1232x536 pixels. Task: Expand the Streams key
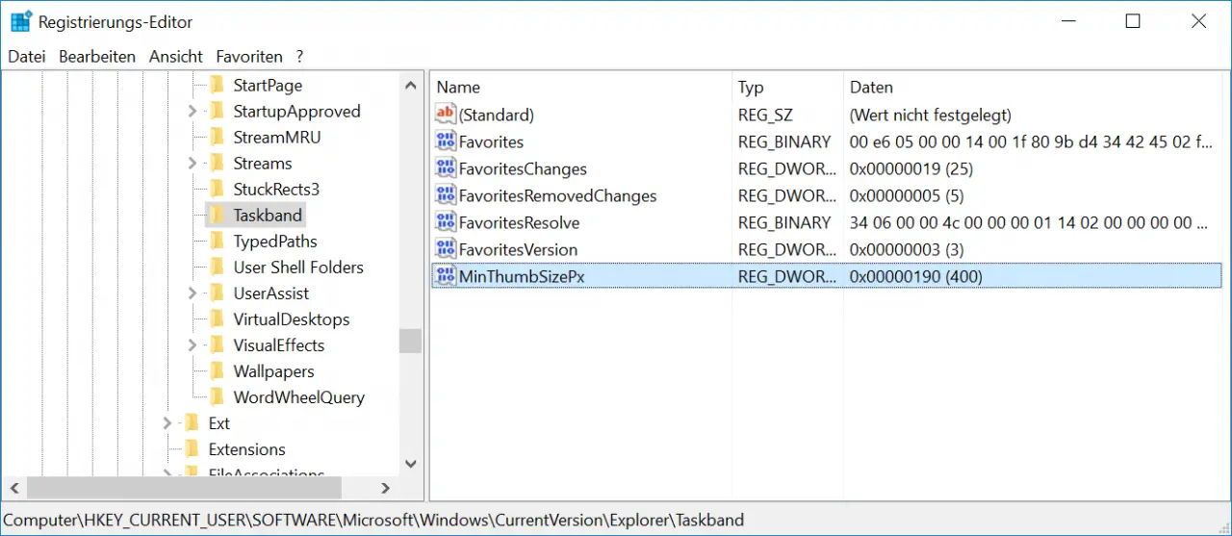click(192, 164)
